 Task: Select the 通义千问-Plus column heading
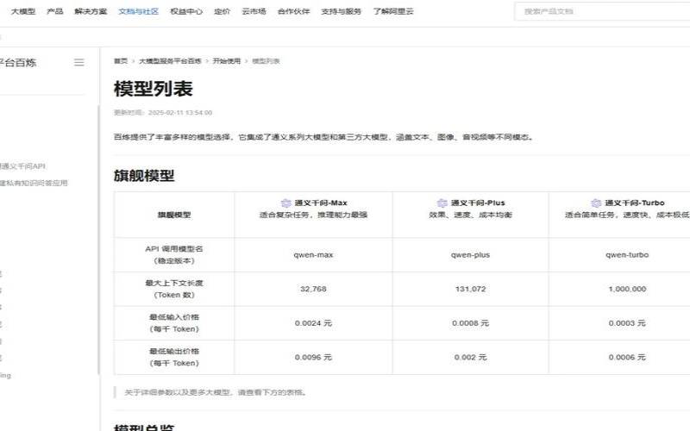478,203
